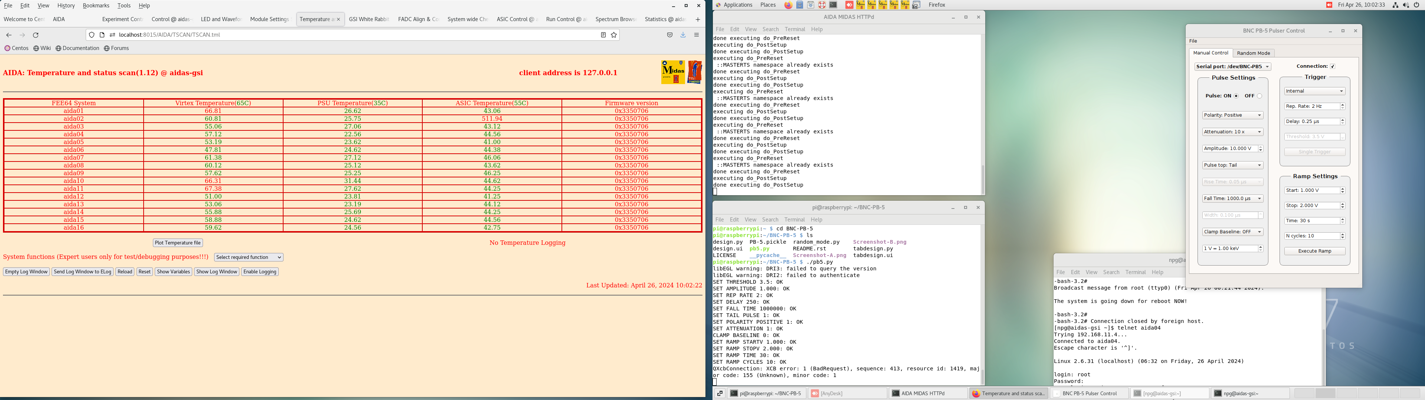Click the MIDAS logo on the web page
The image size is (1425, 400).
click(x=673, y=72)
